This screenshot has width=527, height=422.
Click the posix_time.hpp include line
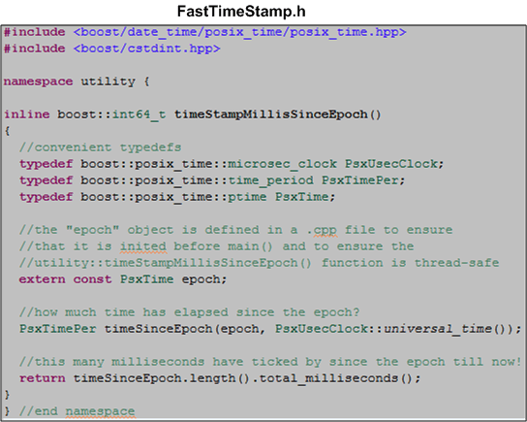[205, 32]
